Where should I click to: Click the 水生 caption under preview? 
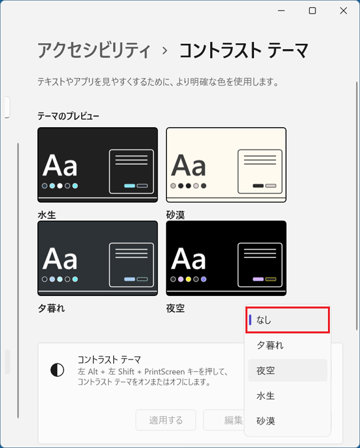pyautogui.click(x=47, y=215)
